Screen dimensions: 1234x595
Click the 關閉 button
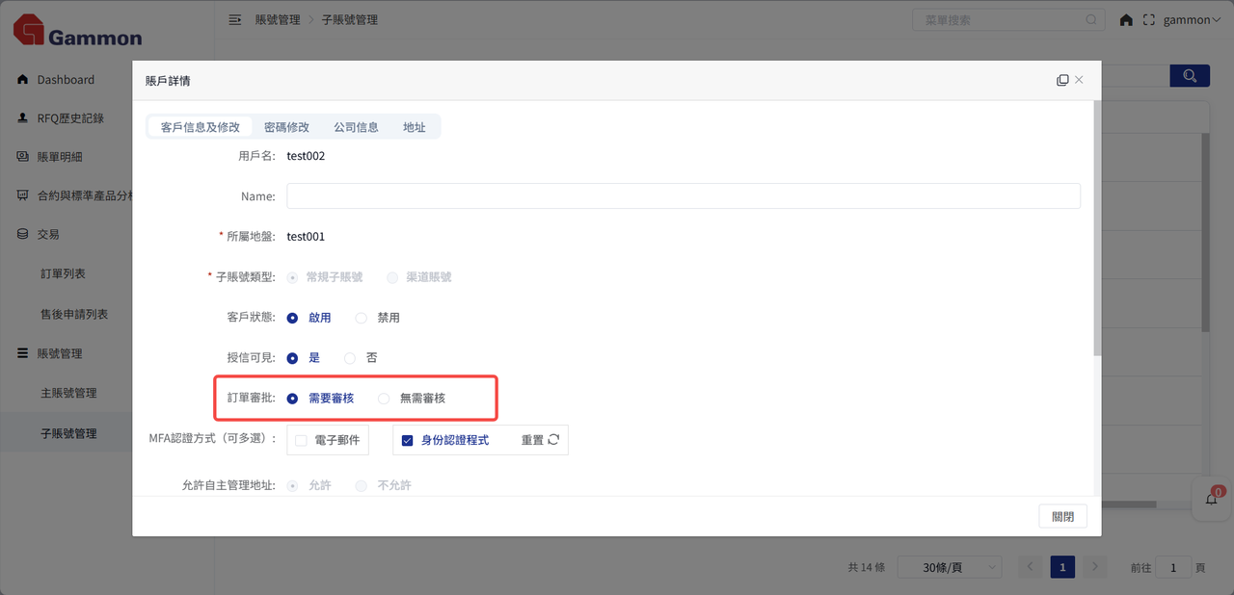(x=1062, y=516)
